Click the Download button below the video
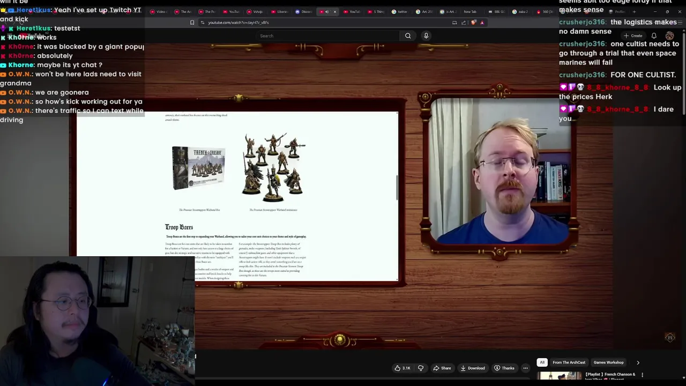The height and width of the screenshot is (386, 686). pos(473,368)
